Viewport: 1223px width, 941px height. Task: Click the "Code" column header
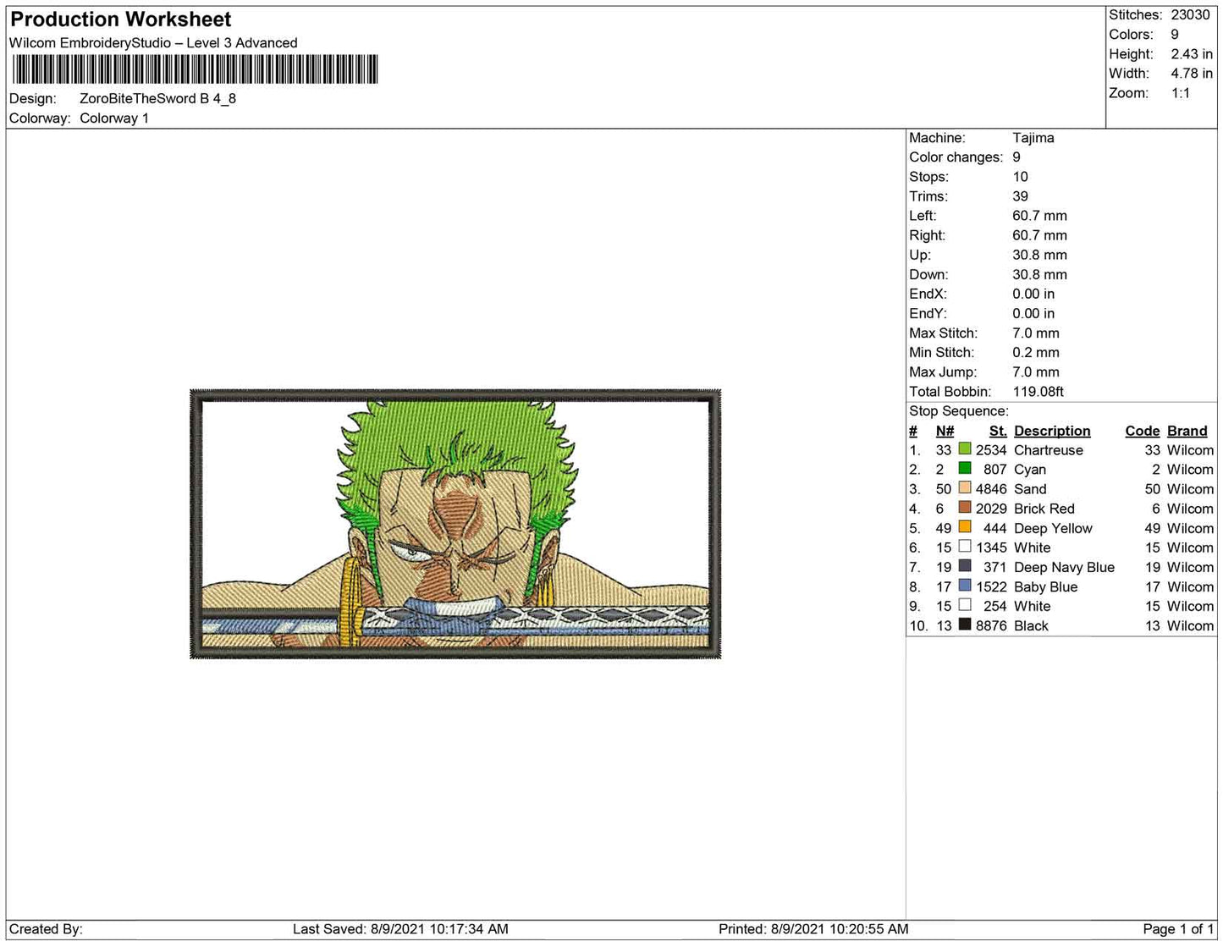pyautogui.click(x=1143, y=431)
